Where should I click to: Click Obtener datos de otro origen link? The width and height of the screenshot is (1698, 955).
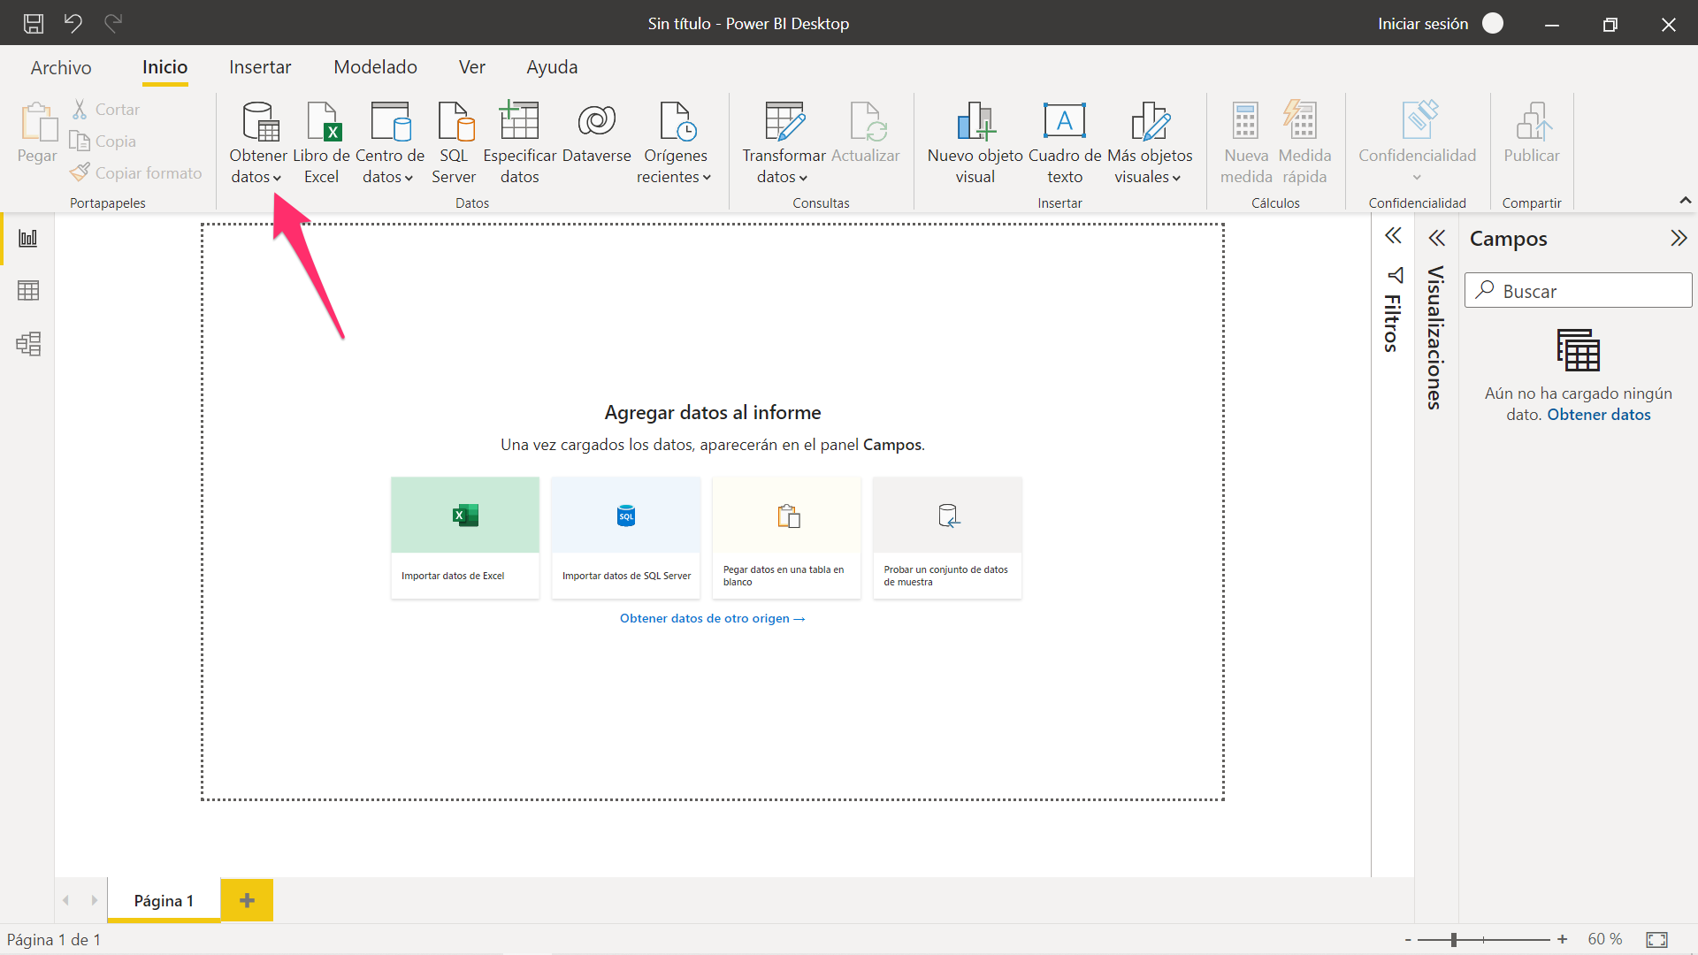pos(712,619)
